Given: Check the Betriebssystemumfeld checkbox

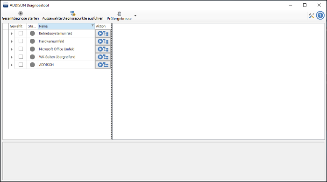Looking at the screenshot, I should (21, 33).
